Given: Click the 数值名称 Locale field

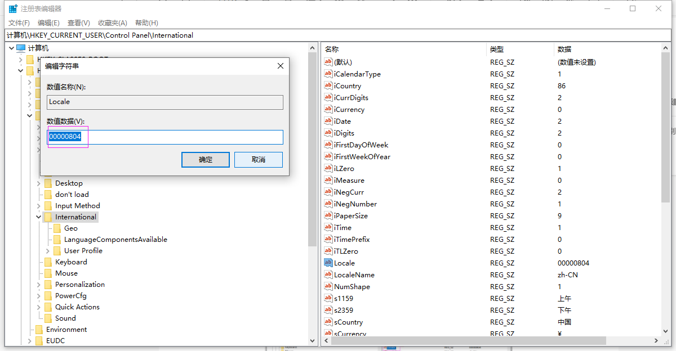Looking at the screenshot, I should click(x=165, y=102).
